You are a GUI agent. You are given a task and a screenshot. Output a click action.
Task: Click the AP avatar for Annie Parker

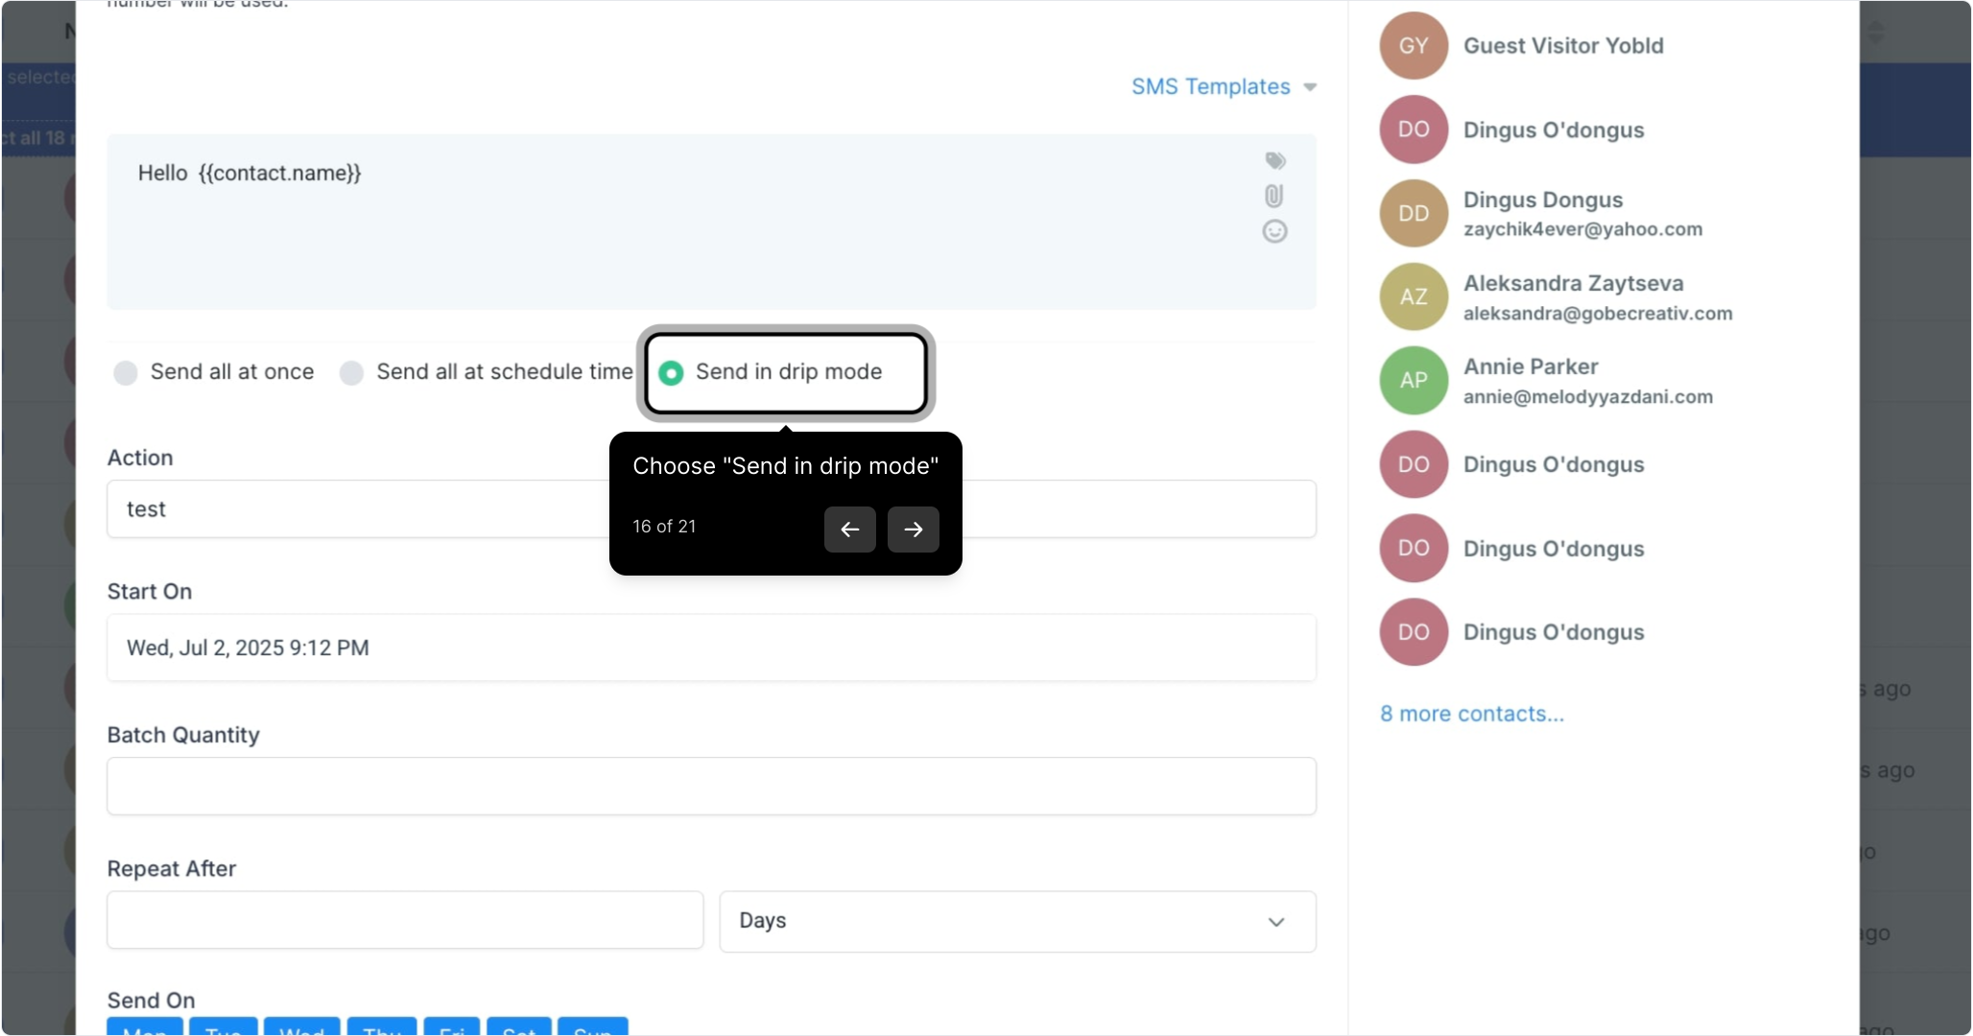1413,381
